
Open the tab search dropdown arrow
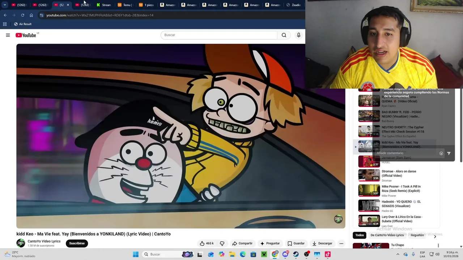tap(5, 5)
